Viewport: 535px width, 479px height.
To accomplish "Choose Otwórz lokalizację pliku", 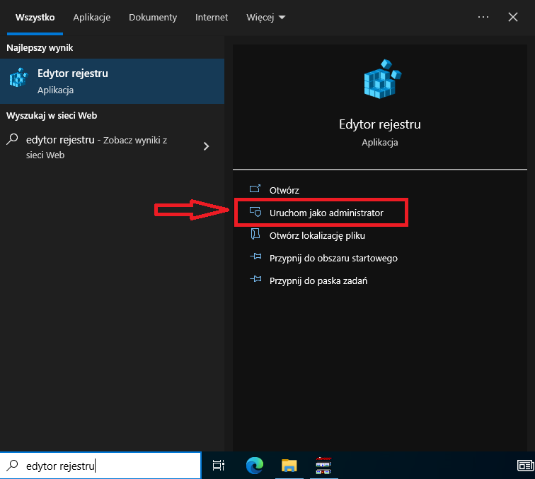I will 316,235.
